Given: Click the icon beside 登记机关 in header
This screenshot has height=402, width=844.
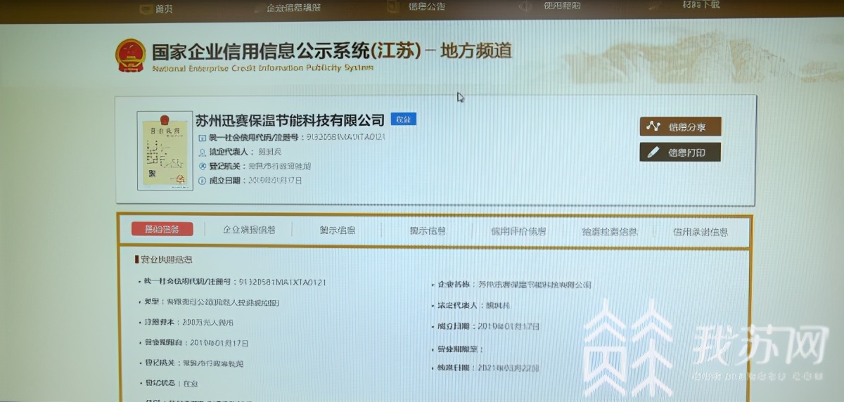Looking at the screenshot, I should 203,167.
